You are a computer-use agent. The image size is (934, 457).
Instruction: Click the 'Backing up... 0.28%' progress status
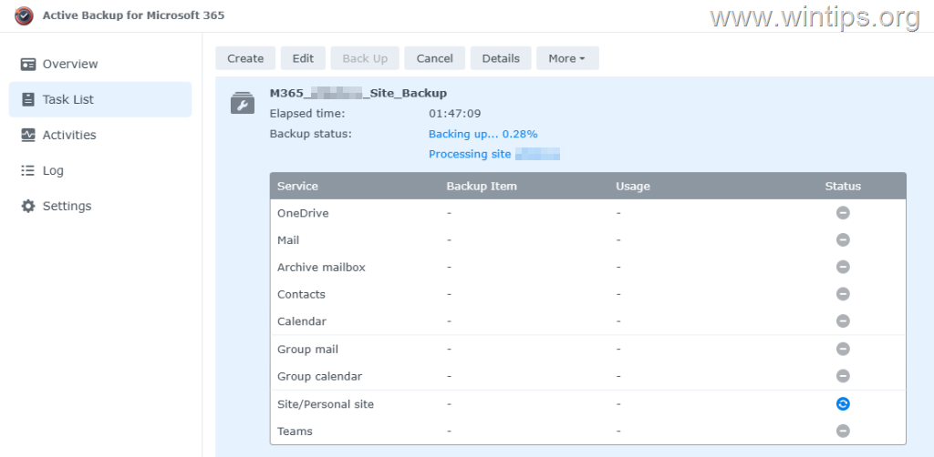tap(483, 134)
